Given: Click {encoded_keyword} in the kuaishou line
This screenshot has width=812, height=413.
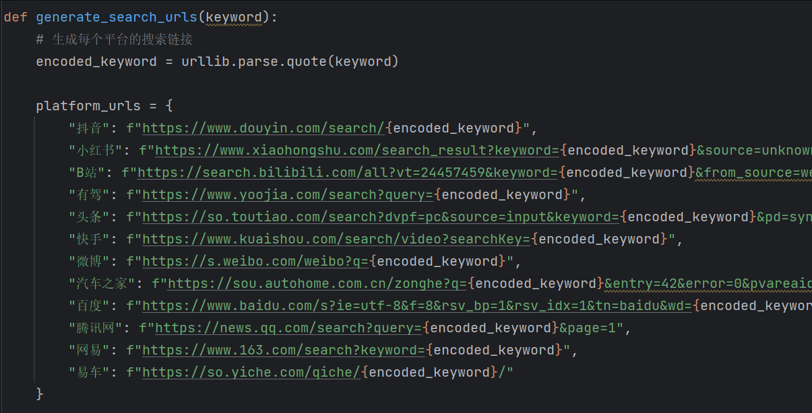Looking at the screenshot, I should [x=599, y=239].
